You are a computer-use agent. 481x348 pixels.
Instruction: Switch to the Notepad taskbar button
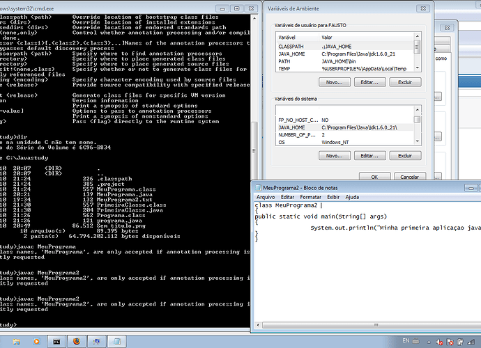(117, 341)
